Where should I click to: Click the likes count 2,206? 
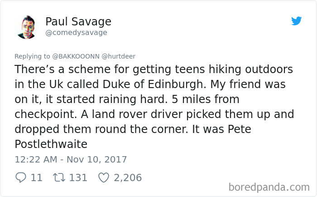(128, 177)
